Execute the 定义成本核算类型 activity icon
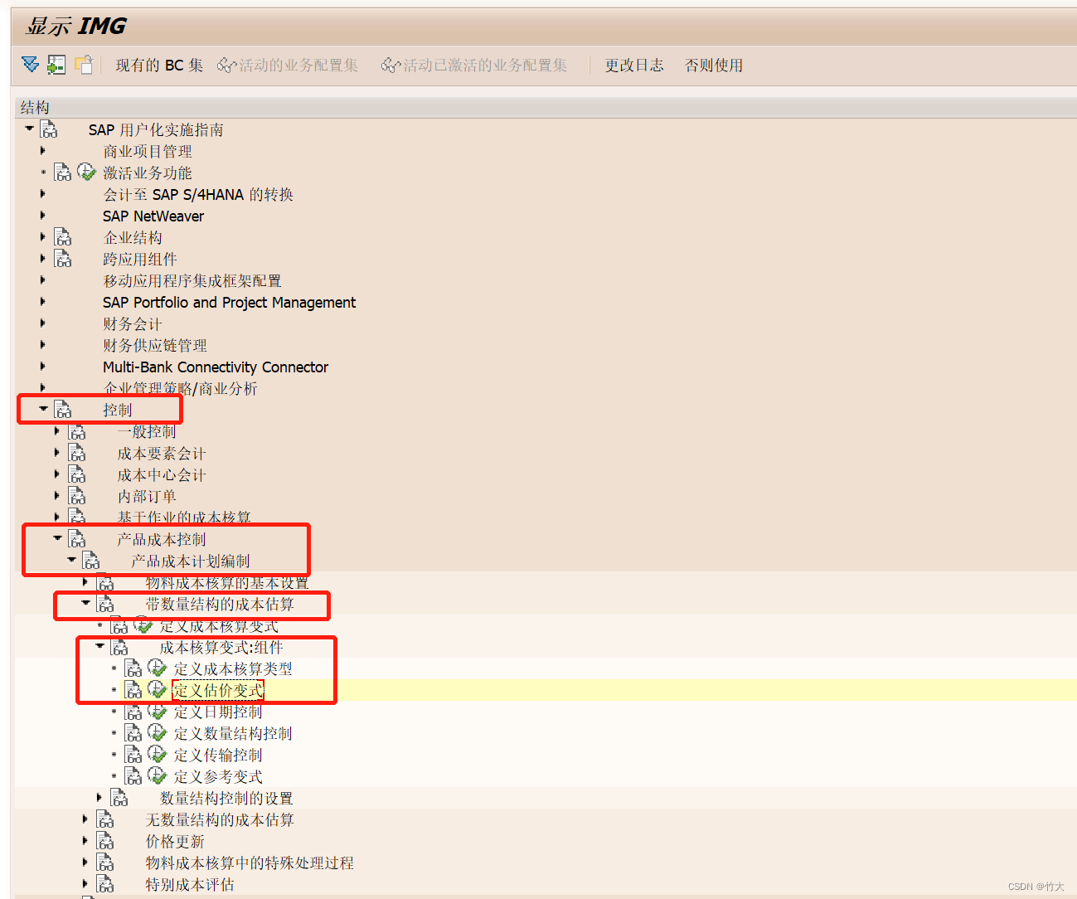 tap(157, 668)
